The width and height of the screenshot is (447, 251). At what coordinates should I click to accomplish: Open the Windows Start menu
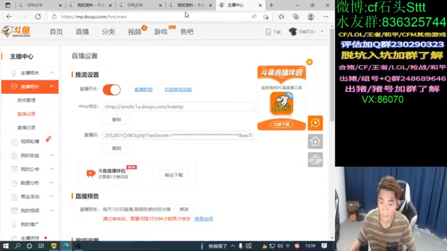[6, 246]
